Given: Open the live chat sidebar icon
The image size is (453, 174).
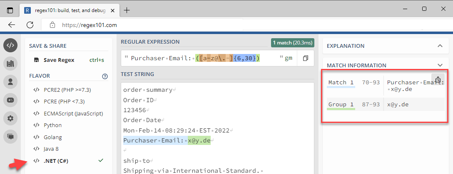Looking at the screenshot, I should [x=10, y=137].
